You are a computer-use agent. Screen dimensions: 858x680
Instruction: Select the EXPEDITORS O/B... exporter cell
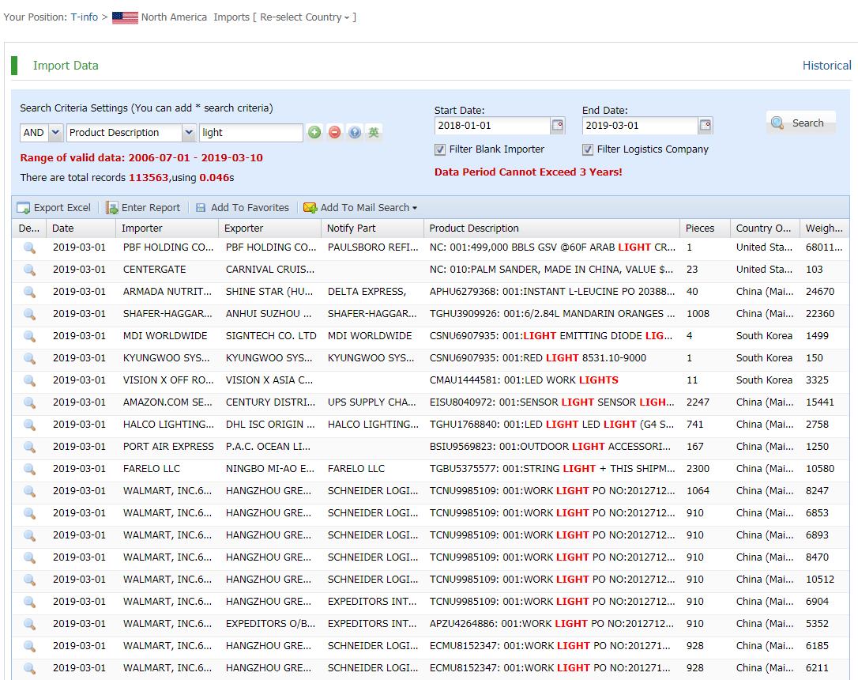point(270,624)
